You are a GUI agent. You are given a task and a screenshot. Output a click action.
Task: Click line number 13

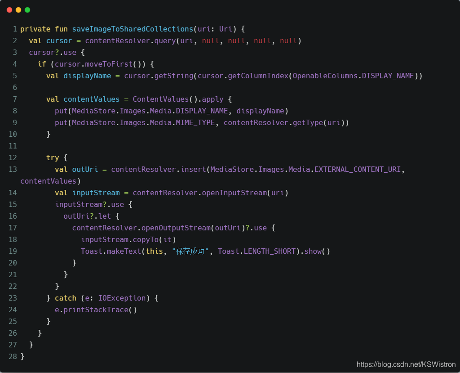13,170
